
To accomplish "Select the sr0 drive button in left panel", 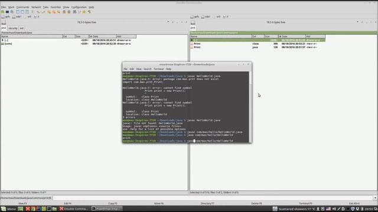I will [x=28, y=17].
